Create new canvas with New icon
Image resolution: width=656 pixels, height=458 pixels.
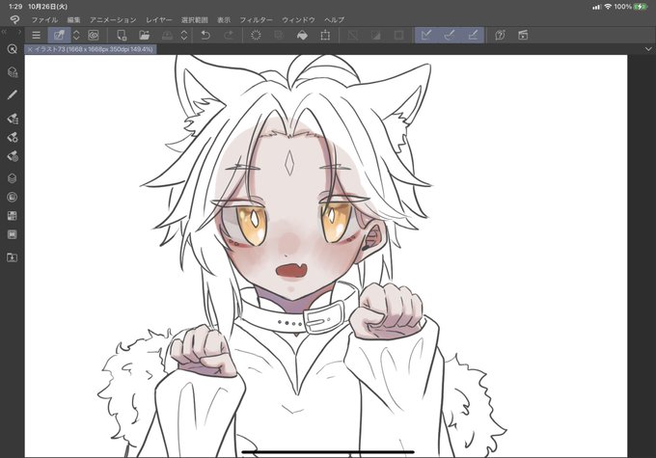point(122,36)
